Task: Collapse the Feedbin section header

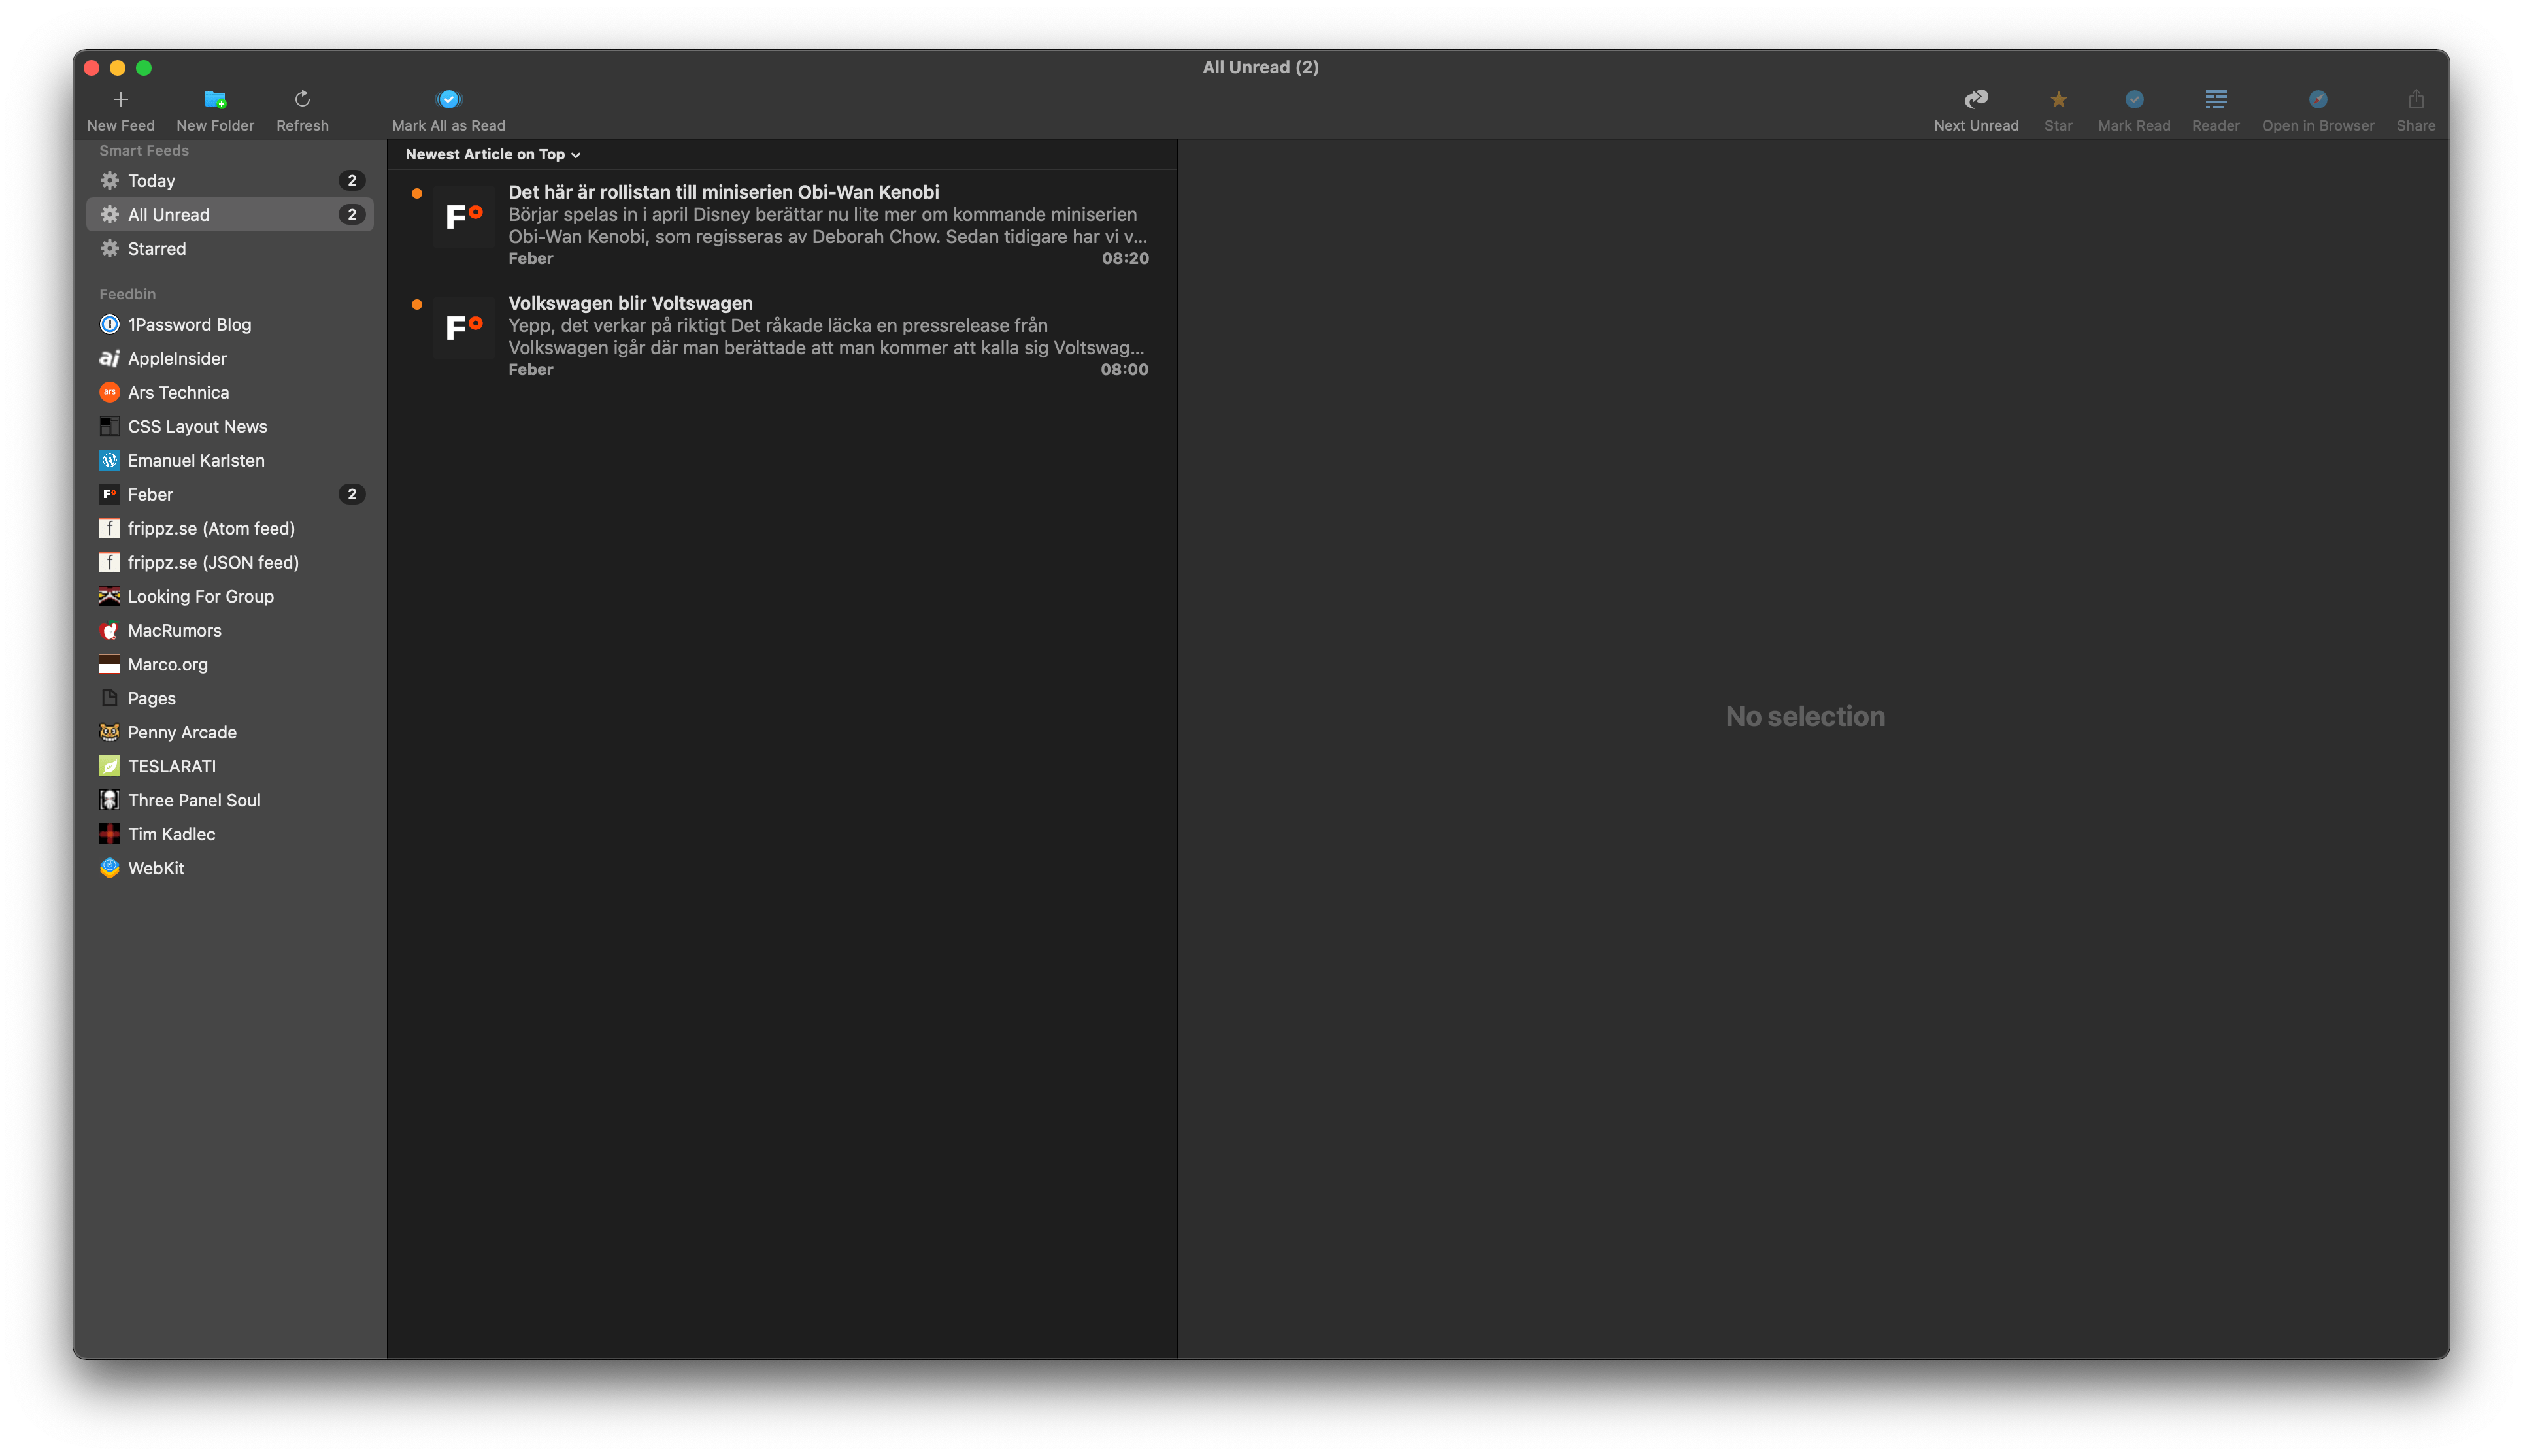Action: pos(127,294)
